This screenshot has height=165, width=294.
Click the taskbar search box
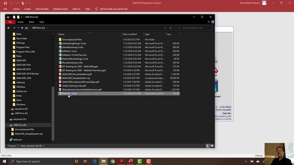(x=40, y=161)
